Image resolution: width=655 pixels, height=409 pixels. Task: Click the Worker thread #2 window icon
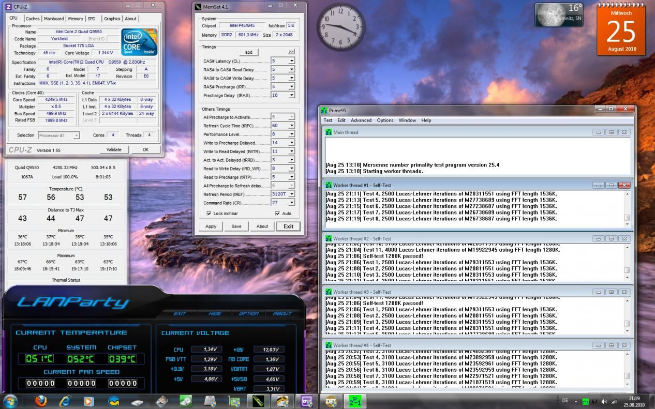click(x=329, y=239)
